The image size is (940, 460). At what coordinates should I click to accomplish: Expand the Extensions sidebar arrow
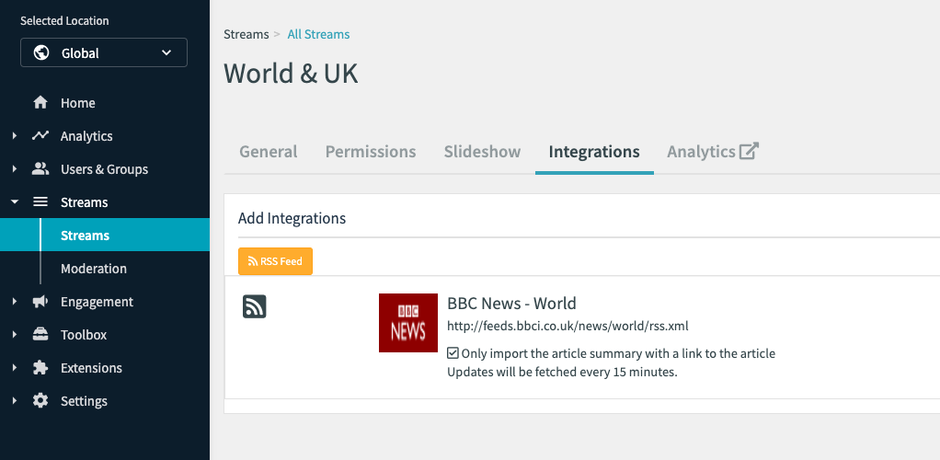point(15,368)
